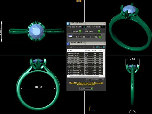Click the Library Classic metal label
This screenshot has height=114, width=152.
pyautogui.click(x=76, y=47)
